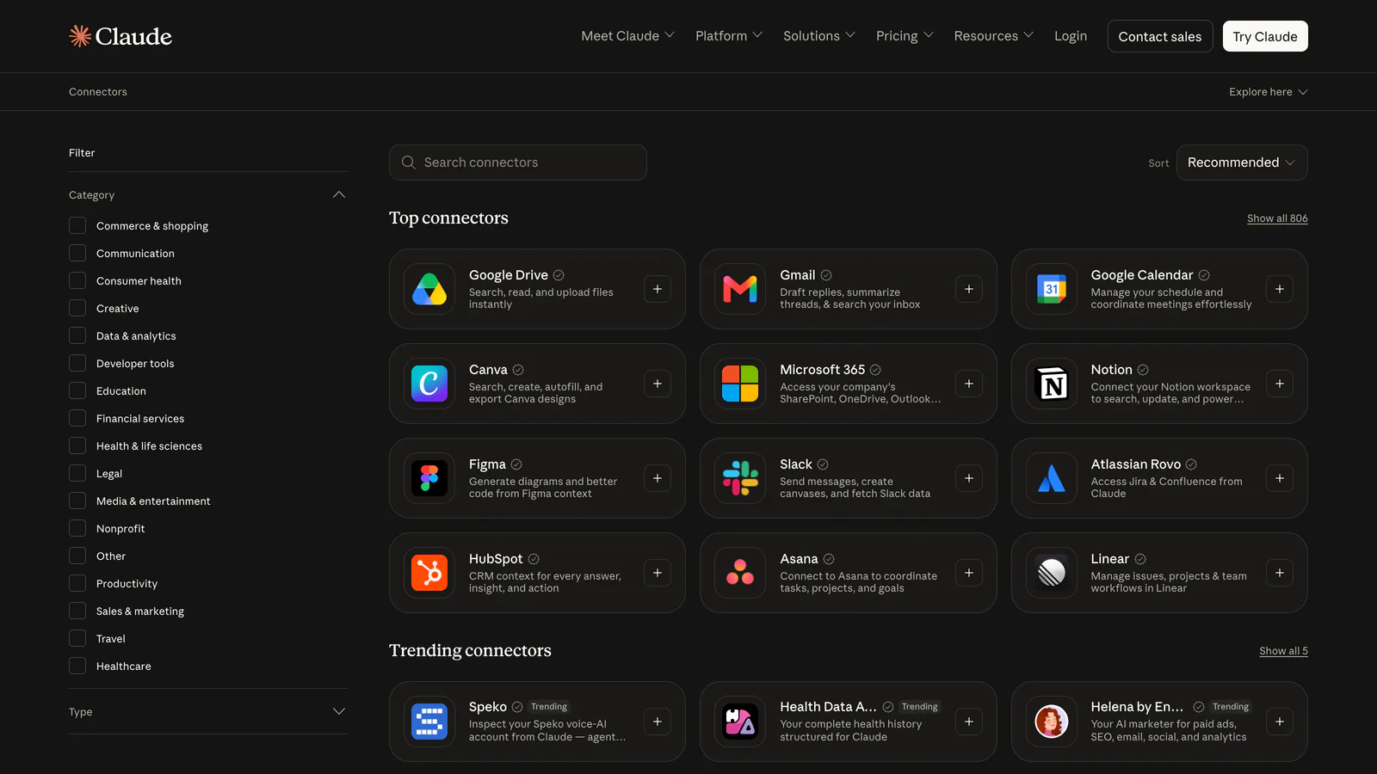This screenshot has width=1377, height=774.
Task: Add the Canva connector with plus
Action: click(658, 384)
